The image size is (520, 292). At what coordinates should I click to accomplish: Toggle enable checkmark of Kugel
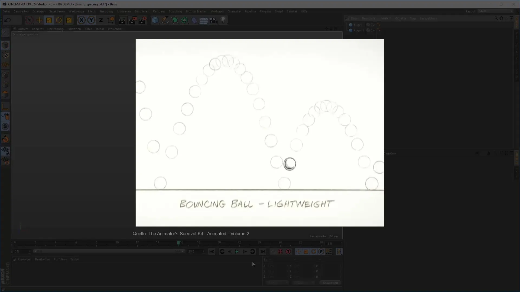coord(374,25)
